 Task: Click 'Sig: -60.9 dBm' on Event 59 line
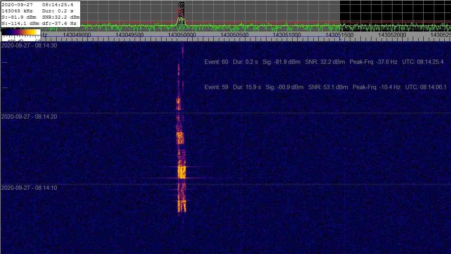coord(284,87)
